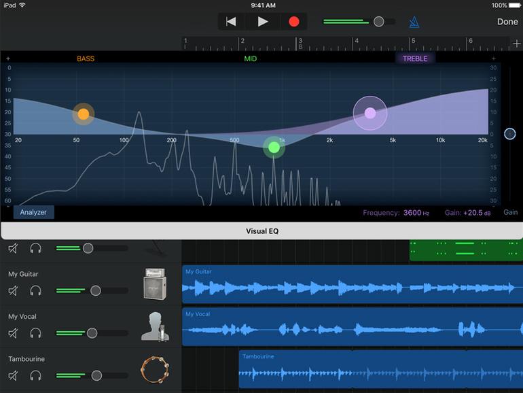Select the My Guitar track name
Viewport: 523px width, 393px height.
(x=23, y=274)
